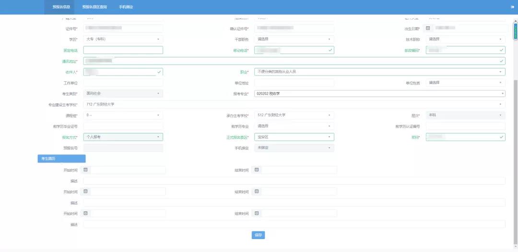Open the calendar icon for 出生日期
The height and width of the screenshot is (252, 518).
pyautogui.click(x=428, y=28)
